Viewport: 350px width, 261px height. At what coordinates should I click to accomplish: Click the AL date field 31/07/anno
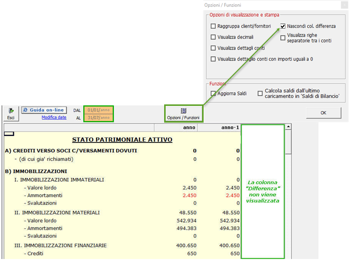(99, 118)
